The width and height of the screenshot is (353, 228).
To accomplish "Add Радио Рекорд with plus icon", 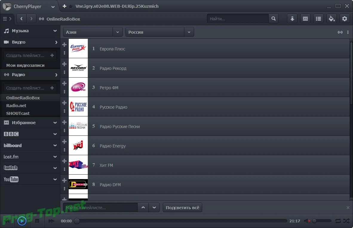I will (x=65, y=64).
